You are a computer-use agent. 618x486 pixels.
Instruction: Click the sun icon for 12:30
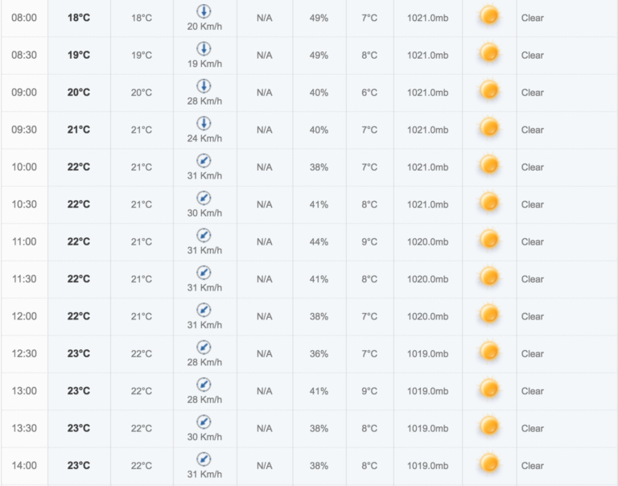click(x=489, y=352)
